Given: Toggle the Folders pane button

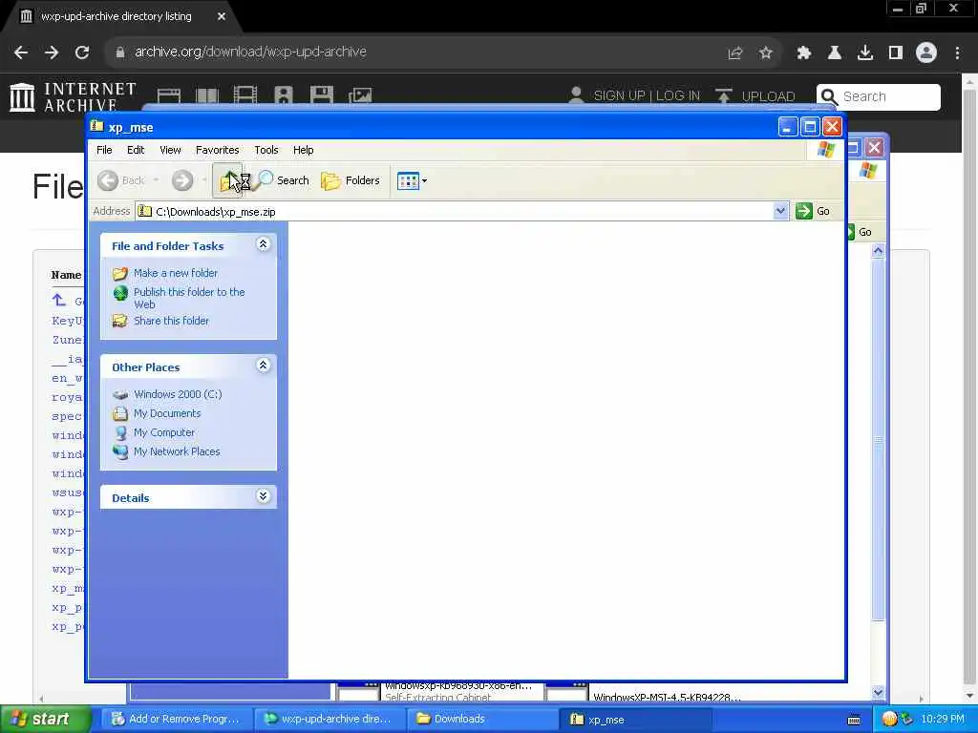Looking at the screenshot, I should coord(351,180).
